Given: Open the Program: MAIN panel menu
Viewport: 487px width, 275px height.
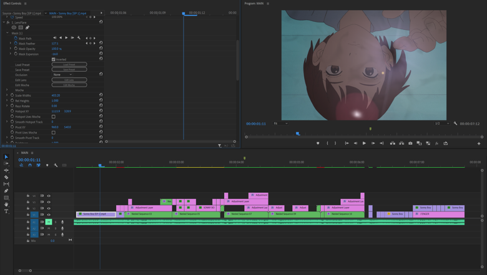Looking at the screenshot, I should pyautogui.click(x=268, y=3).
